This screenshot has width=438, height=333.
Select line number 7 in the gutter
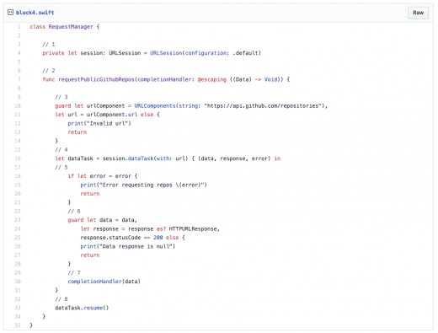(19, 79)
